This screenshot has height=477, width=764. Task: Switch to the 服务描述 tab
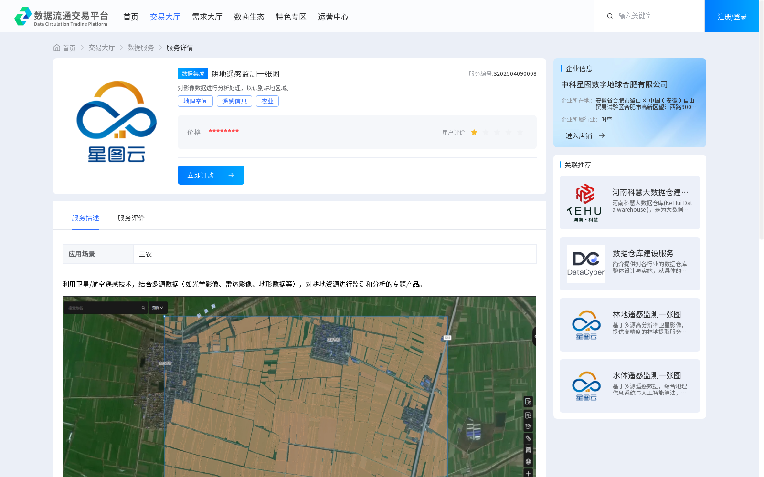(85, 218)
